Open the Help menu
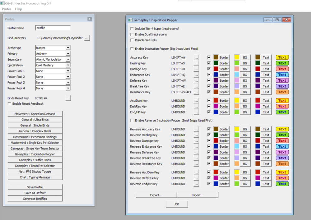The height and width of the screenshot is (220, 311). tap(19, 9)
